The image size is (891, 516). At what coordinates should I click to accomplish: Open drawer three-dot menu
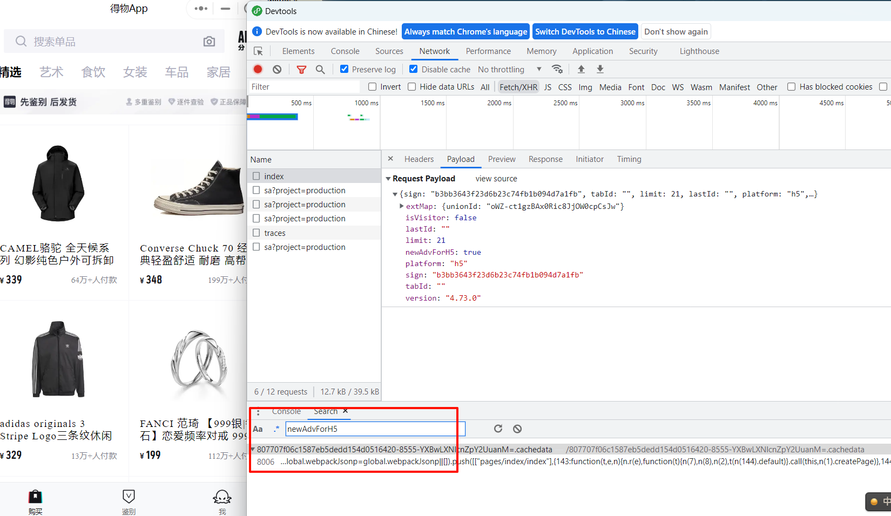tap(258, 412)
